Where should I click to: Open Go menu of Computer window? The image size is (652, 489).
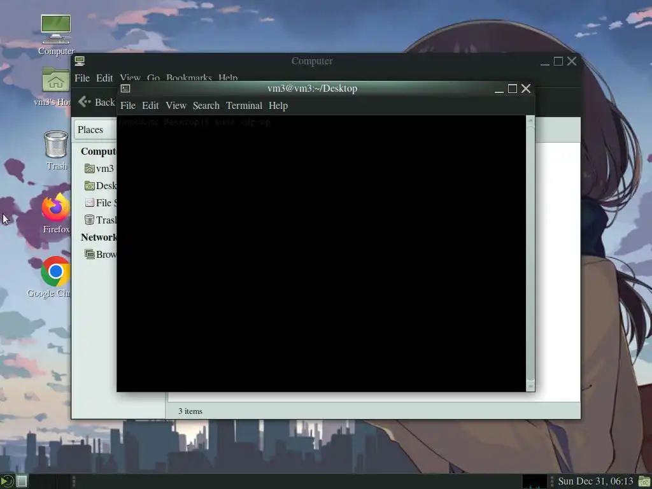click(x=153, y=78)
